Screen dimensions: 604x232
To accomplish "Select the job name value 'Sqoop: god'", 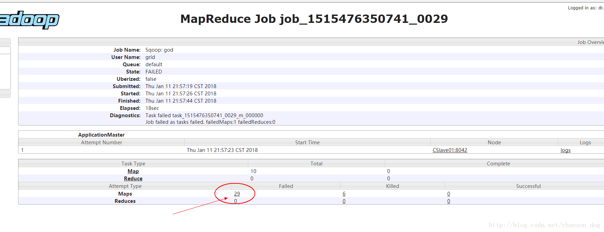I will point(159,50).
